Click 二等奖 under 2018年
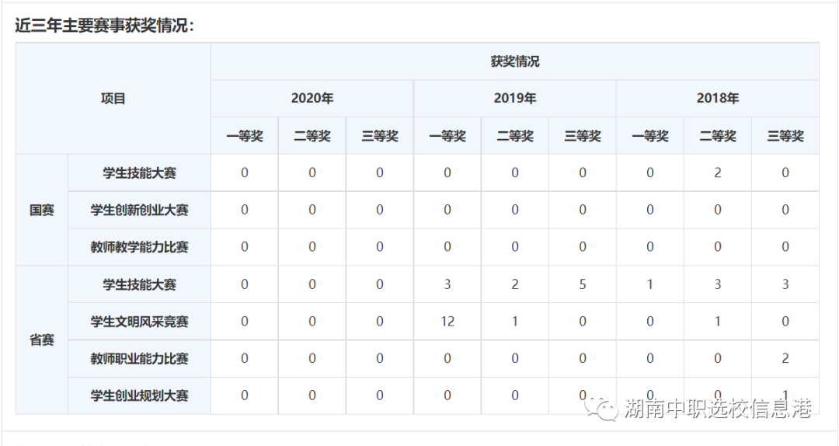 click(718, 136)
